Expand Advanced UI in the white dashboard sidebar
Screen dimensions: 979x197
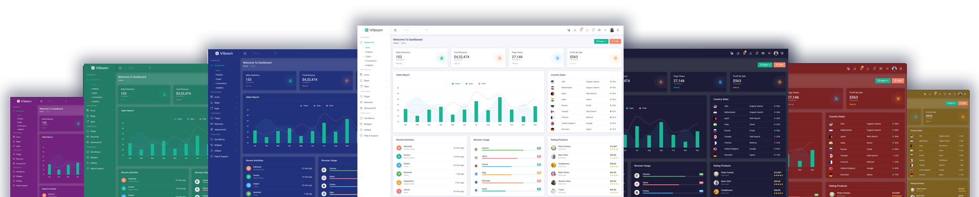(x=373, y=108)
